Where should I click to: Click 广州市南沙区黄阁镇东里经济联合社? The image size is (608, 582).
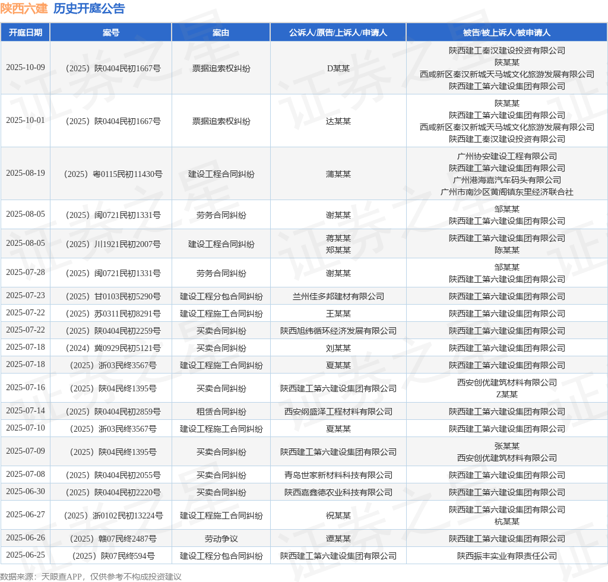pyautogui.click(x=507, y=192)
